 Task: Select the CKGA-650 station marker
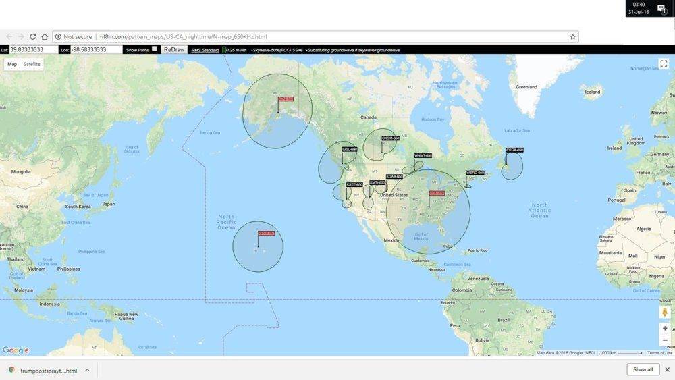515,151
